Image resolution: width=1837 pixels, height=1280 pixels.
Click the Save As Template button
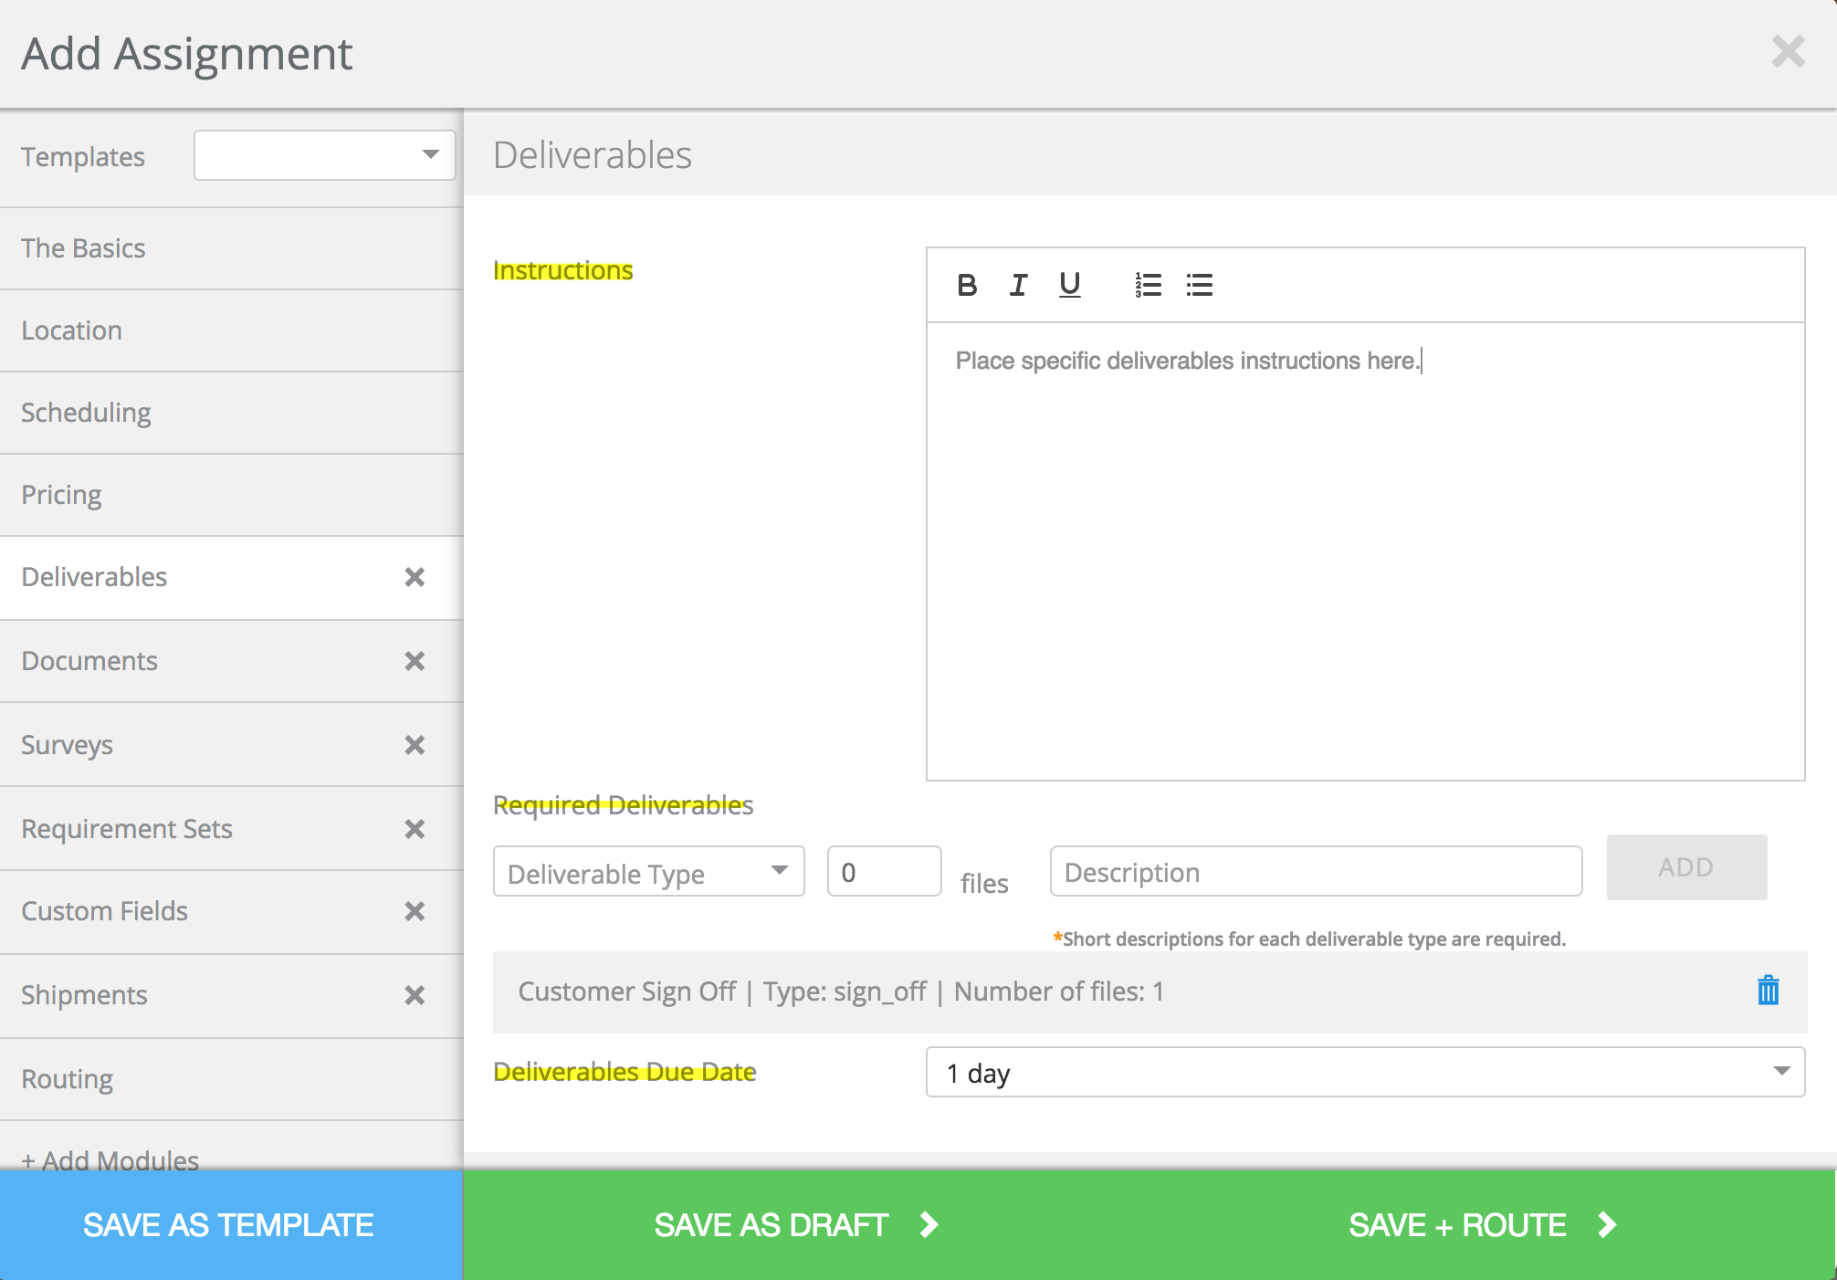coord(229,1225)
